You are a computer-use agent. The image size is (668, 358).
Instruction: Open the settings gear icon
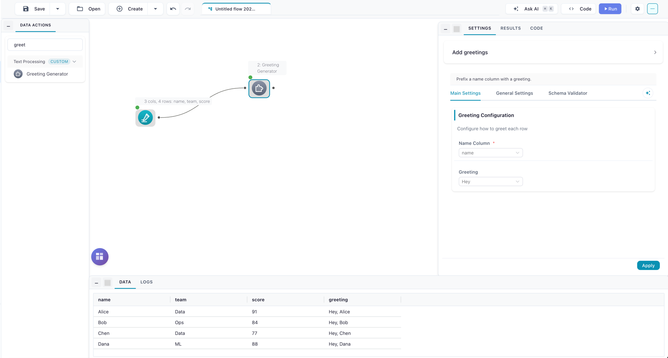[637, 9]
